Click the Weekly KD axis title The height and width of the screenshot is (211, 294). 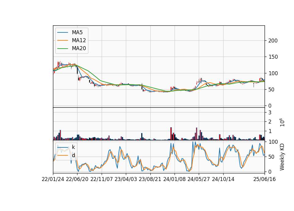[x=282, y=157]
